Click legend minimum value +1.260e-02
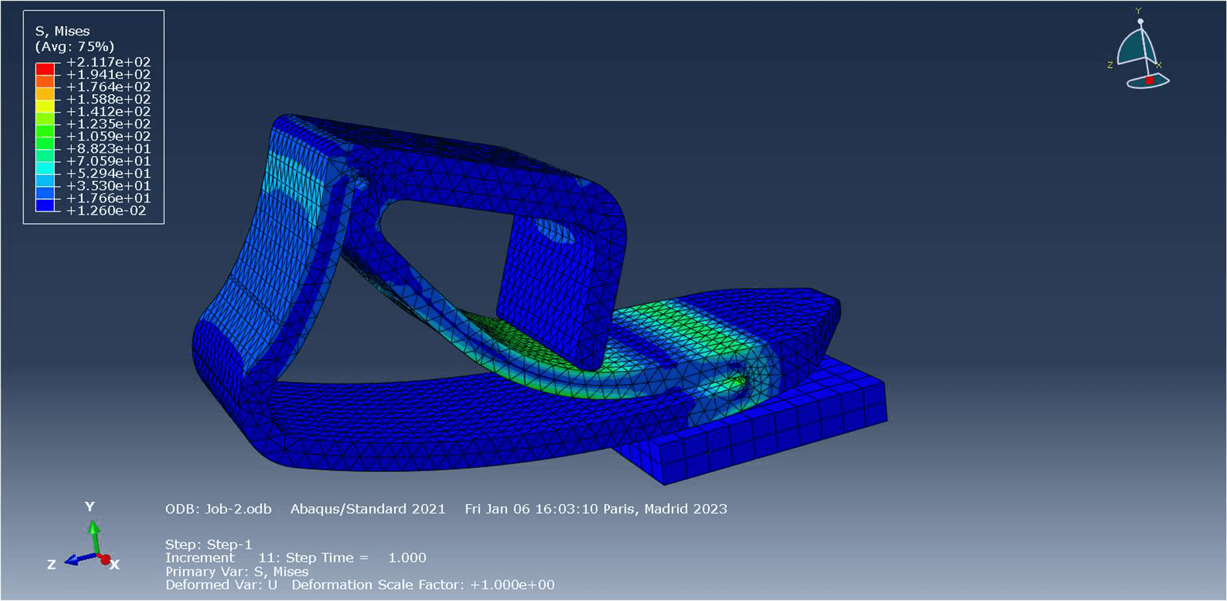Viewport: 1227px width, 601px height. point(106,211)
